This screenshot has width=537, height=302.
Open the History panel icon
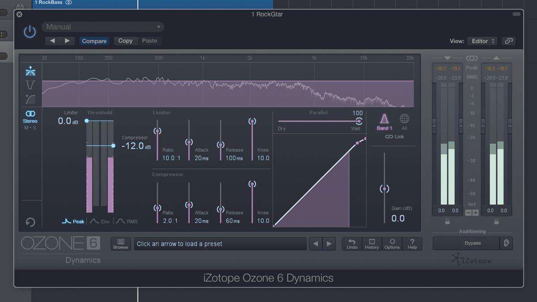372,244
